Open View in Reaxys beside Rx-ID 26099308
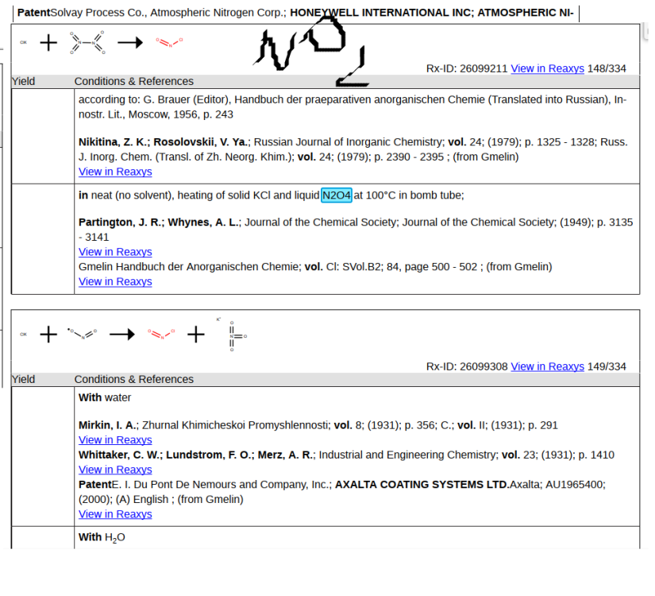 coord(547,366)
